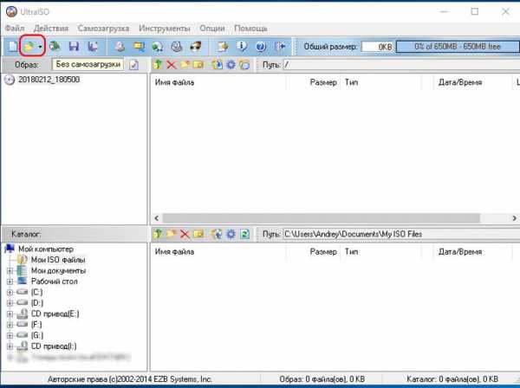
Task: Expand the Мои документы tree node
Action: 10,270
